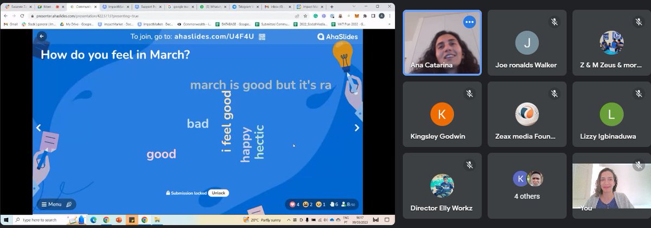Select Lizzy Igbinaduwa's participant tile

pyautogui.click(x=611, y=114)
